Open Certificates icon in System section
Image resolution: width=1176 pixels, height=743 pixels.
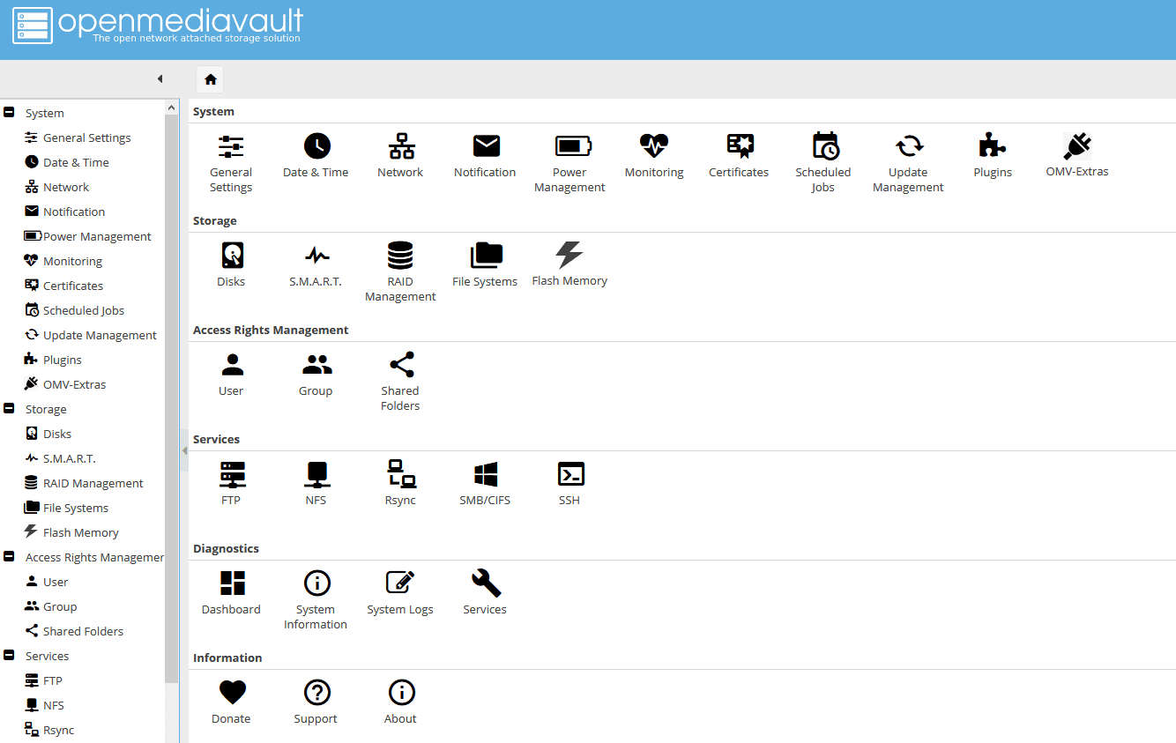[739, 146]
